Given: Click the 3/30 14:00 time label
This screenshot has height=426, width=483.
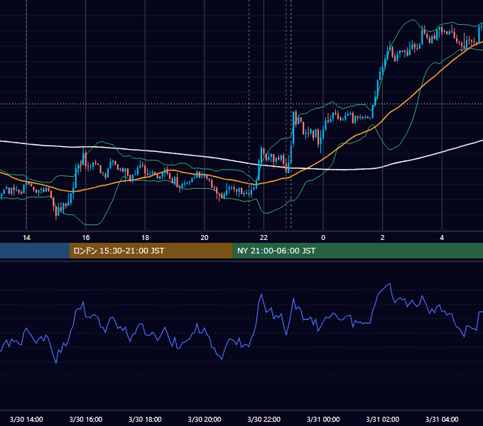Looking at the screenshot, I should [x=26, y=419].
